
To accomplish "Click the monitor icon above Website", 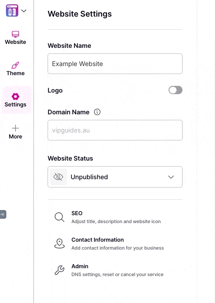I will (x=15, y=34).
